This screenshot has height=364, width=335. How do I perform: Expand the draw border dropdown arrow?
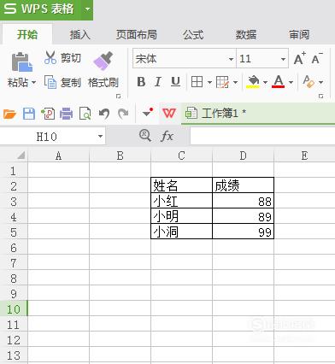click(x=235, y=82)
